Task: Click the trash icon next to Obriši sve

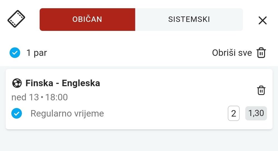Action: pyautogui.click(x=261, y=53)
